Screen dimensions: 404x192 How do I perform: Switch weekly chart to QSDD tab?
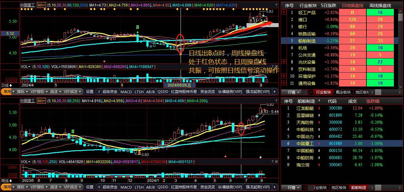click(163, 187)
